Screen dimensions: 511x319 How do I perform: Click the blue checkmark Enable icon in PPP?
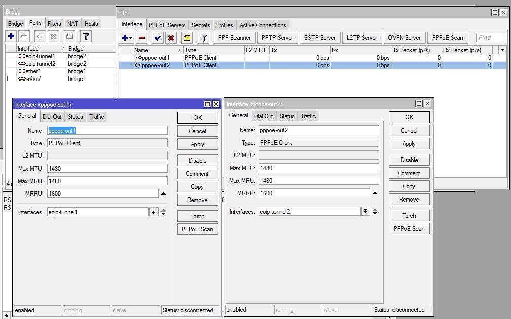158,38
